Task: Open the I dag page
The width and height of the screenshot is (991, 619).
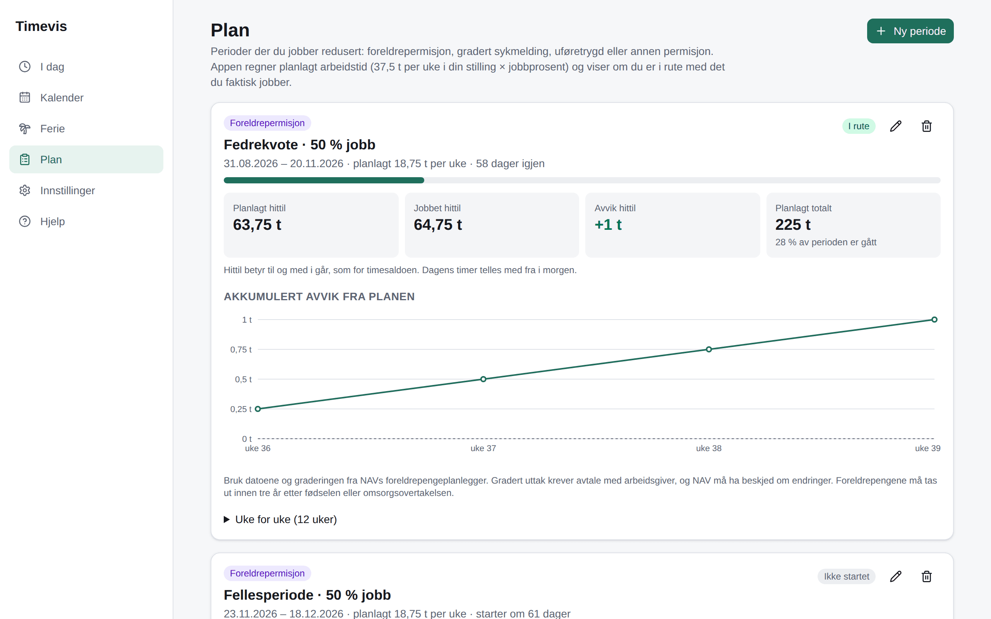Action: pos(86,67)
